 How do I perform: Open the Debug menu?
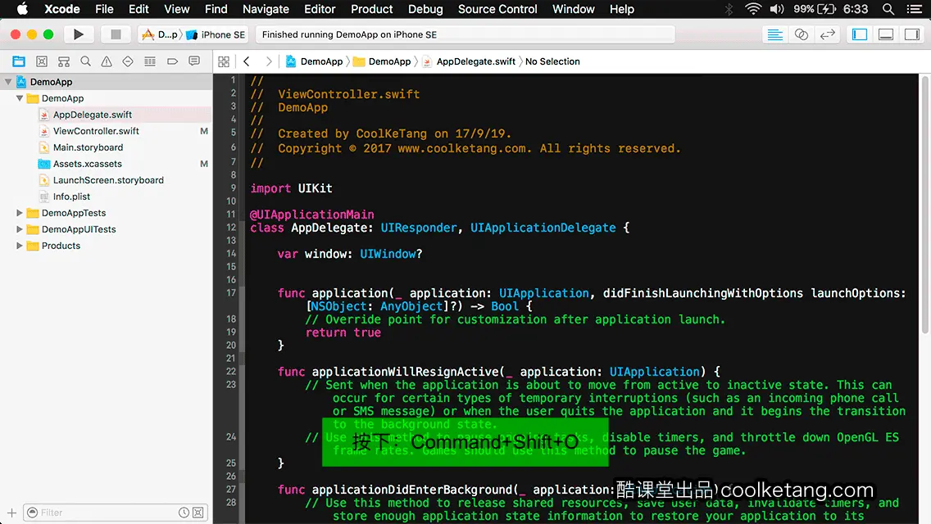coord(425,9)
